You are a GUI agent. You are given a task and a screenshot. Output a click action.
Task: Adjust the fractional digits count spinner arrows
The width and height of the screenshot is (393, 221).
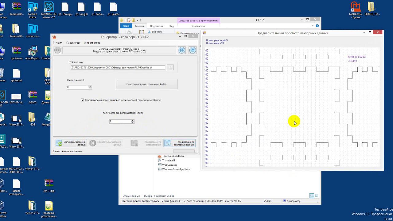[133, 122]
